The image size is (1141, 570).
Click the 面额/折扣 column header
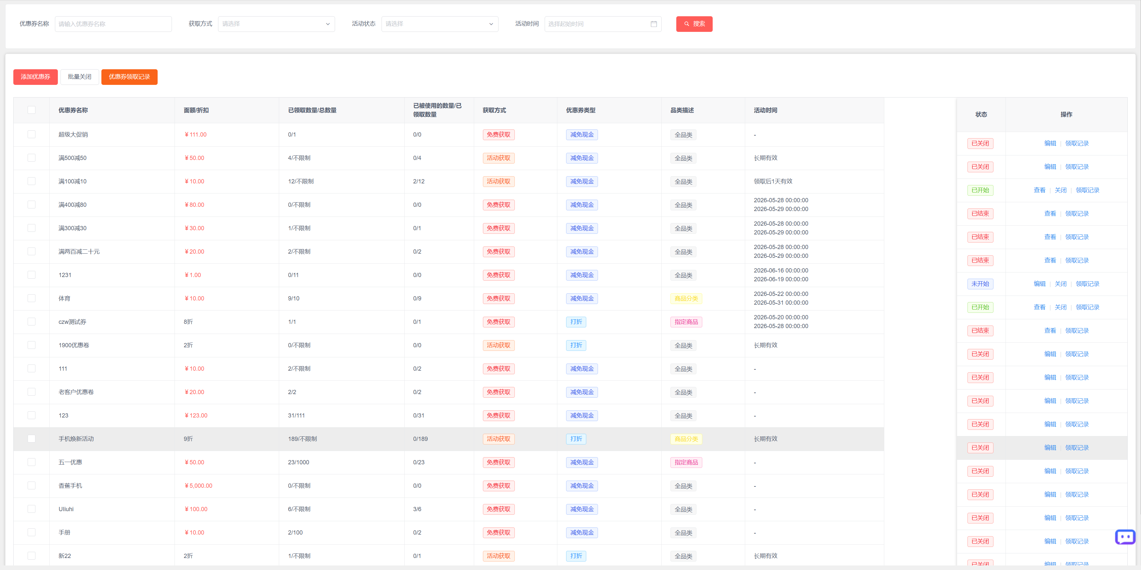click(196, 110)
